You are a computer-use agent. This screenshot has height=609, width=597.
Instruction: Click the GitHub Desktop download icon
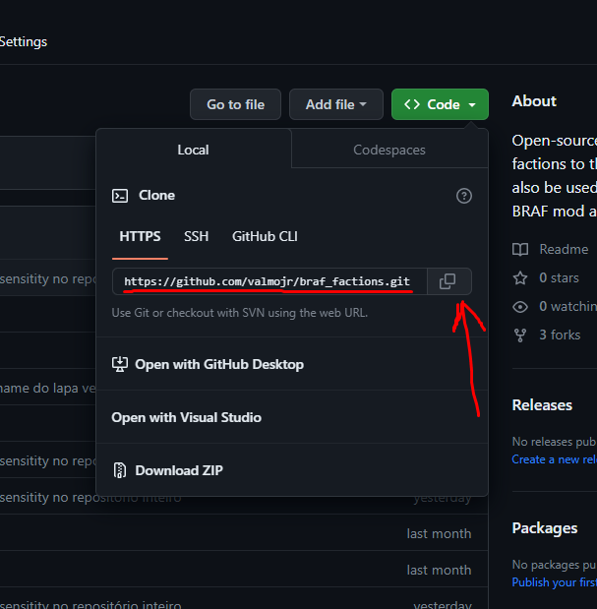click(x=120, y=364)
